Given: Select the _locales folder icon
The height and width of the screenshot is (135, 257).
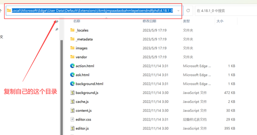Looking at the screenshot, I should pyautogui.click(x=72, y=30).
